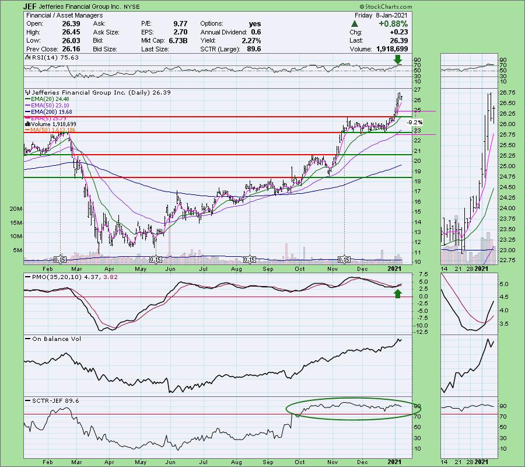Click the 5M volume axis label
The image size is (525, 467).
(17, 250)
